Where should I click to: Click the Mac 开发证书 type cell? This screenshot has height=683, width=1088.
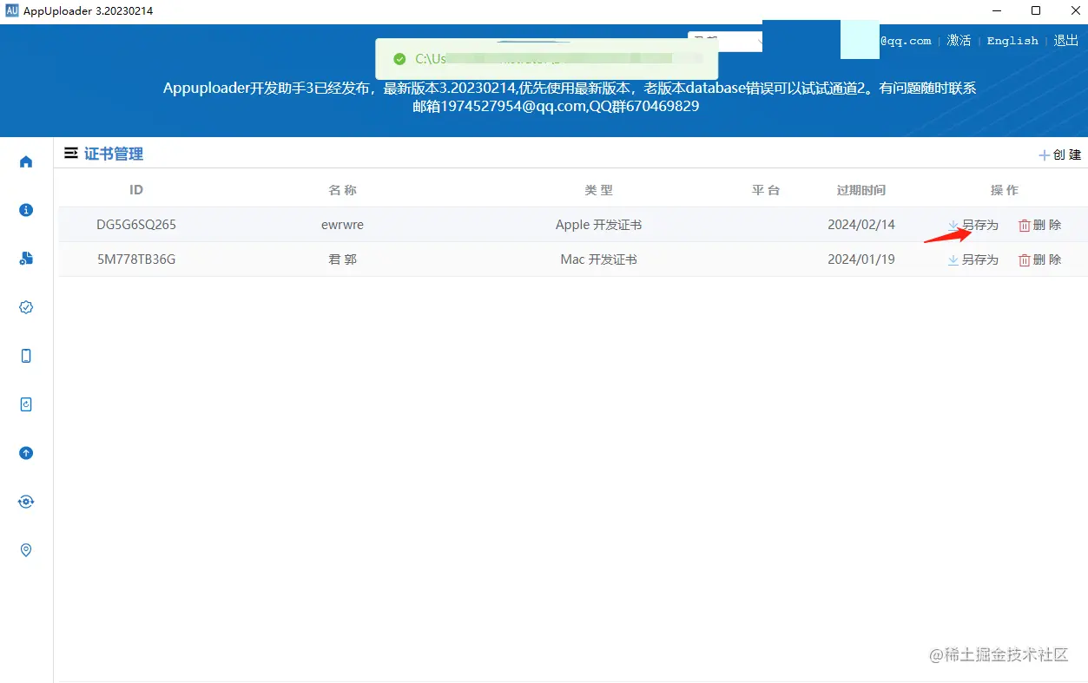pyautogui.click(x=598, y=259)
